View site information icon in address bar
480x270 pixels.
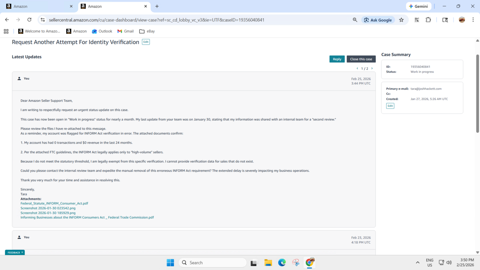pos(43,20)
